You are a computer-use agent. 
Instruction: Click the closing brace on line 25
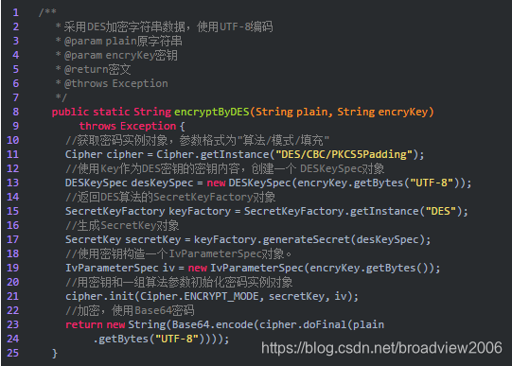click(x=55, y=354)
